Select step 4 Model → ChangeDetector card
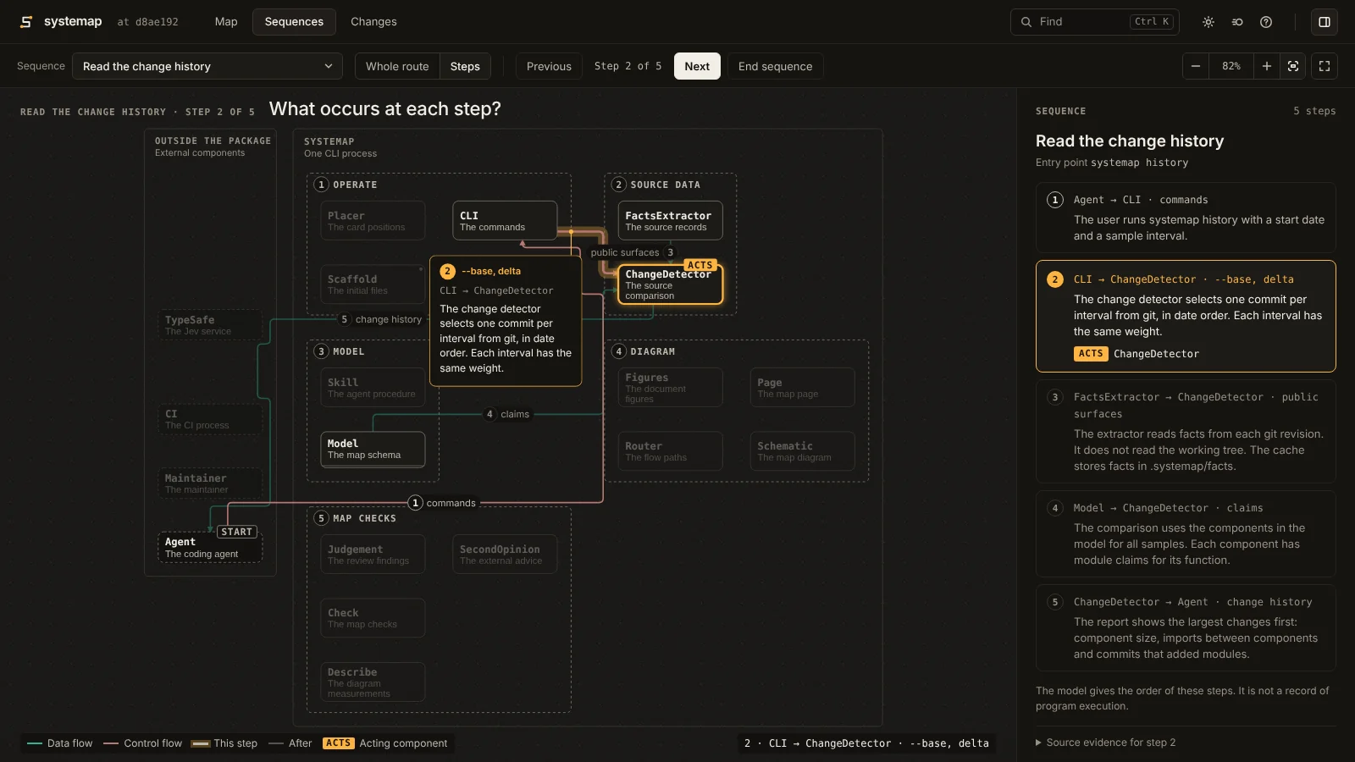1355x762 pixels. click(1186, 533)
